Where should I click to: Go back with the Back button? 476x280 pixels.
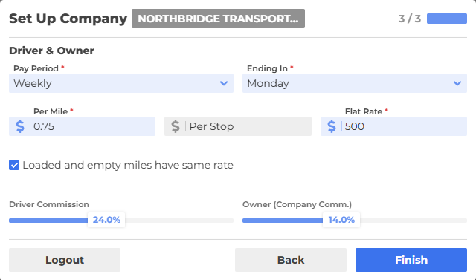point(291,260)
